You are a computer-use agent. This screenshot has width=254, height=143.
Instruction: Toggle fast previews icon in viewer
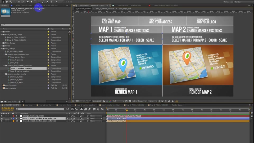tap(162, 101)
